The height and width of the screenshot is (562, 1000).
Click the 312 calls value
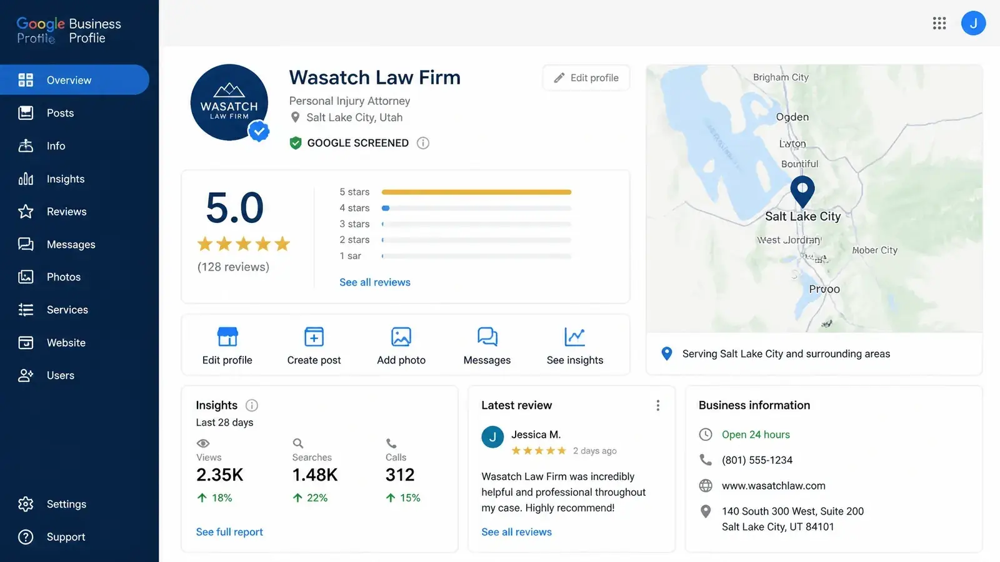400,475
